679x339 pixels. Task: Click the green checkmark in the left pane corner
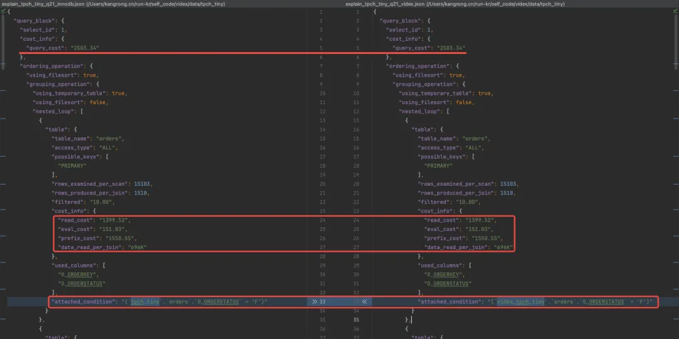point(4,11)
